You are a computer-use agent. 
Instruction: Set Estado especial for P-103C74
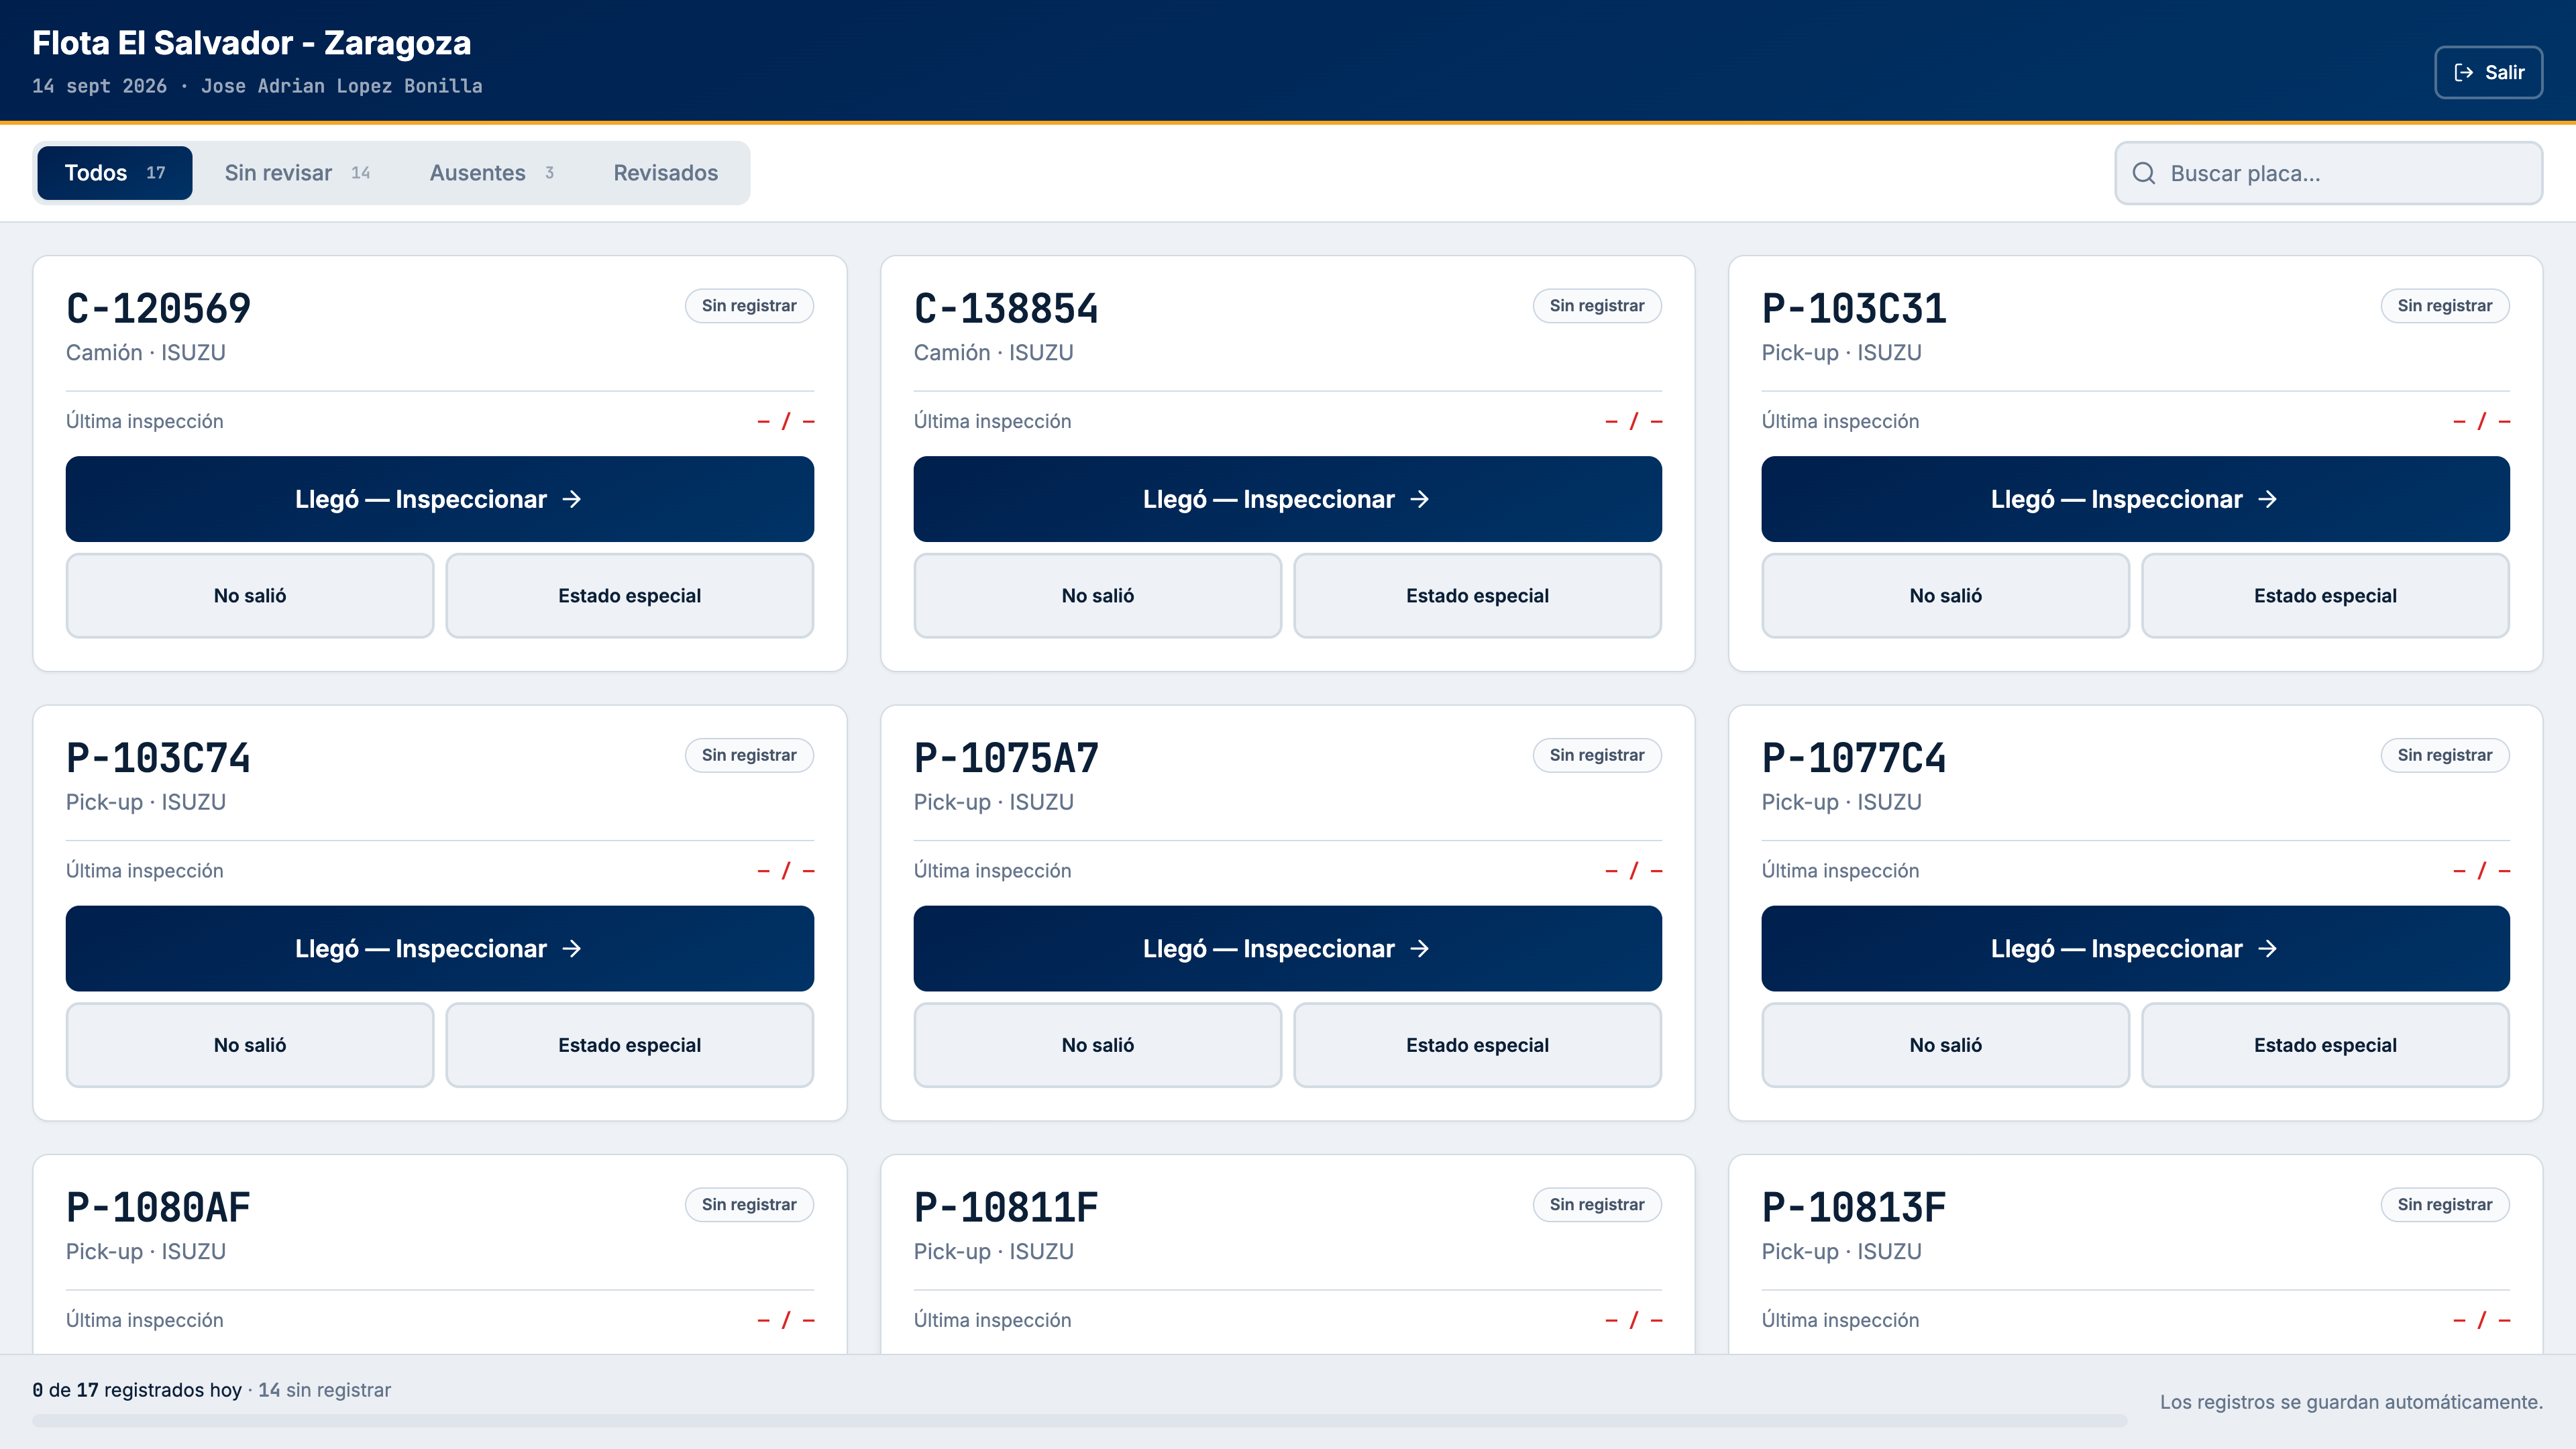[630, 1044]
